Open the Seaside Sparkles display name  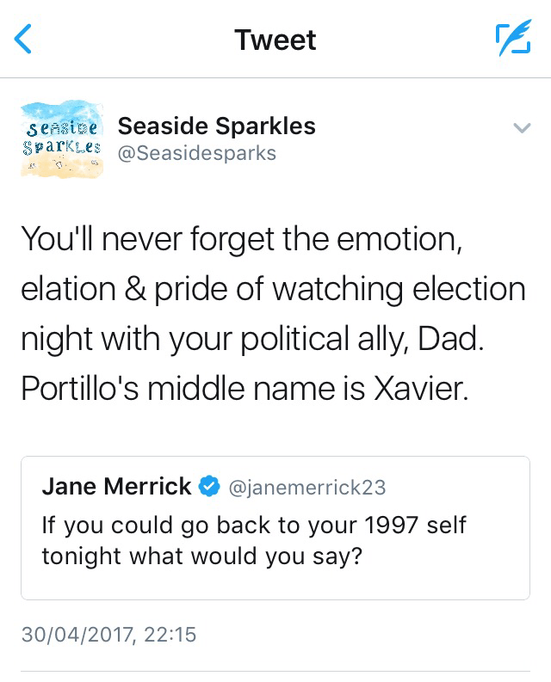point(216,126)
